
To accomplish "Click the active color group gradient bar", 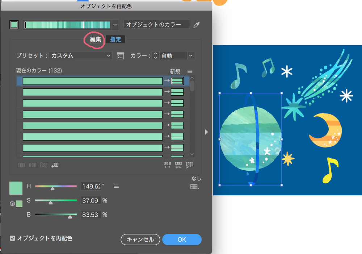I will (x=67, y=25).
